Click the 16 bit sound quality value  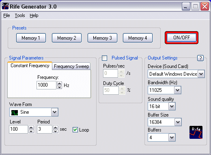coord(155,106)
